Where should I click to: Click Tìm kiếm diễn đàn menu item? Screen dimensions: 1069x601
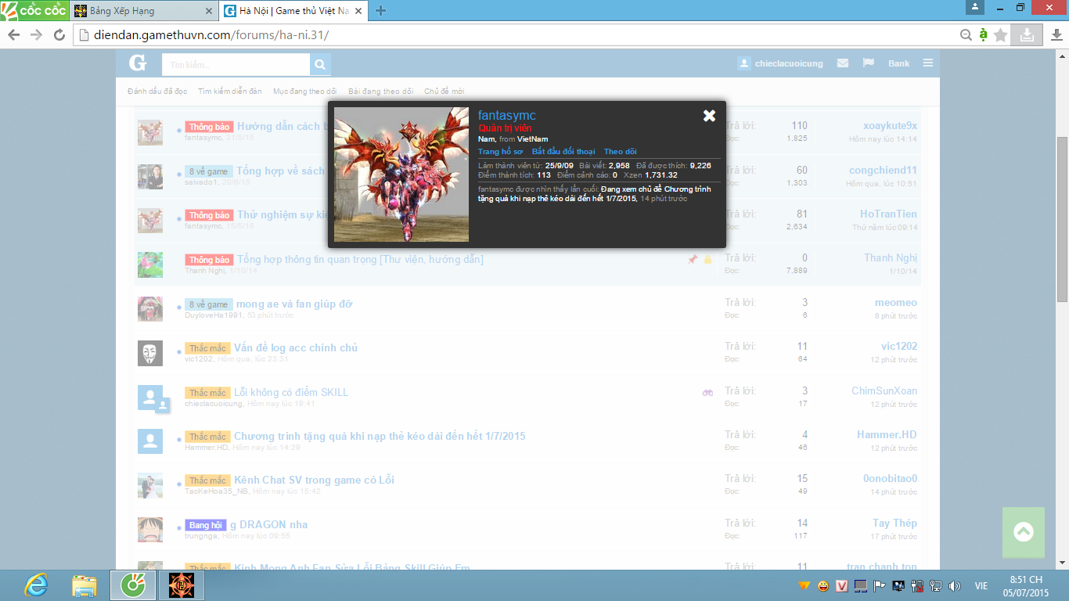coord(230,92)
